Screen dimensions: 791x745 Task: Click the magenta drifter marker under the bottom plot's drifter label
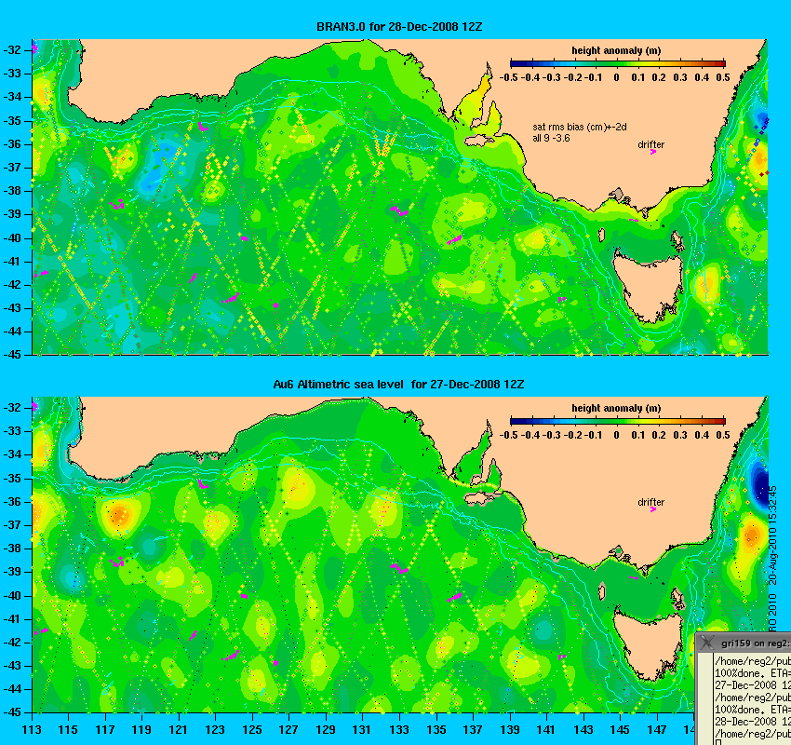(652, 509)
